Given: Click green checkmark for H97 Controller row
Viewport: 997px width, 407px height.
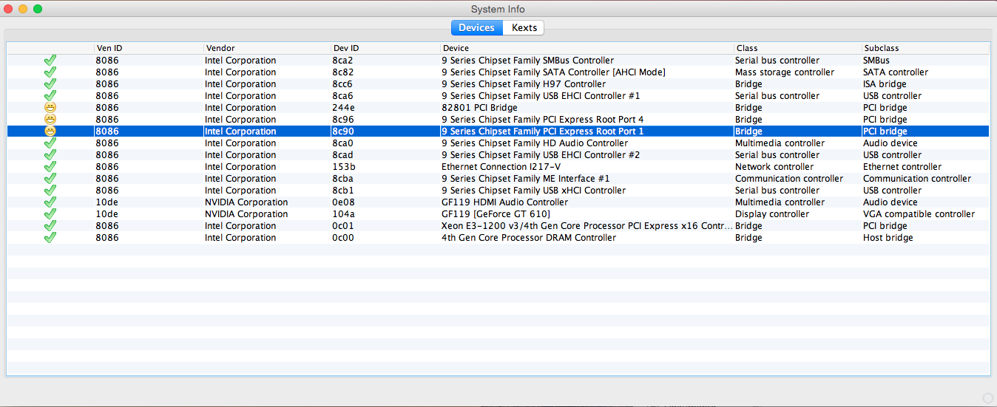Looking at the screenshot, I should pyautogui.click(x=50, y=84).
